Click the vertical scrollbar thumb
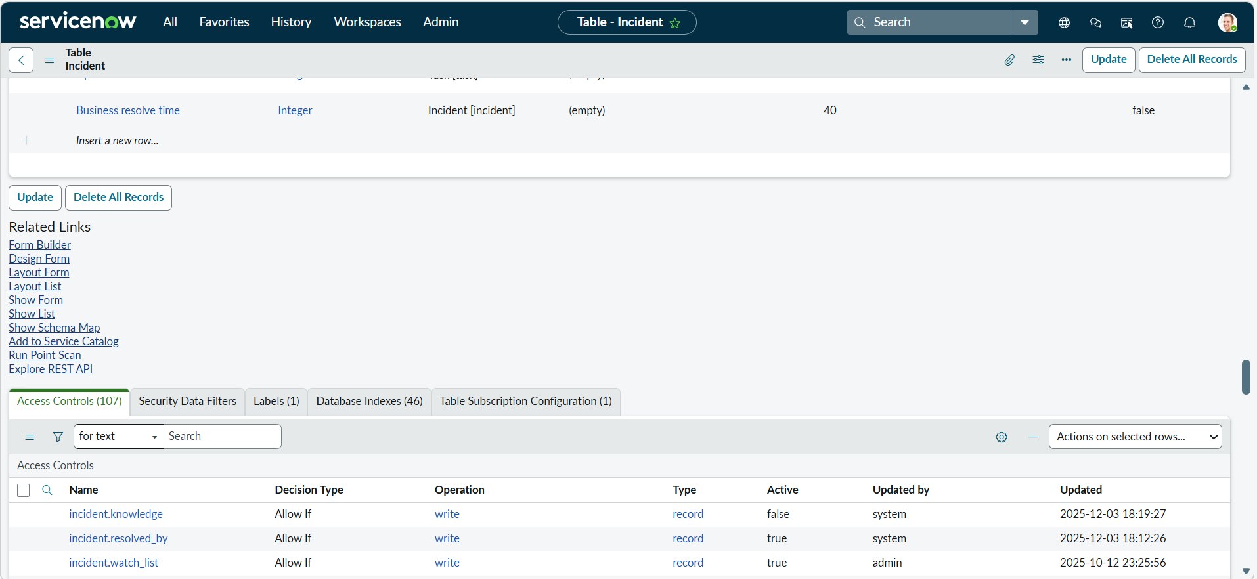This screenshot has height=579, width=1257. [1246, 377]
